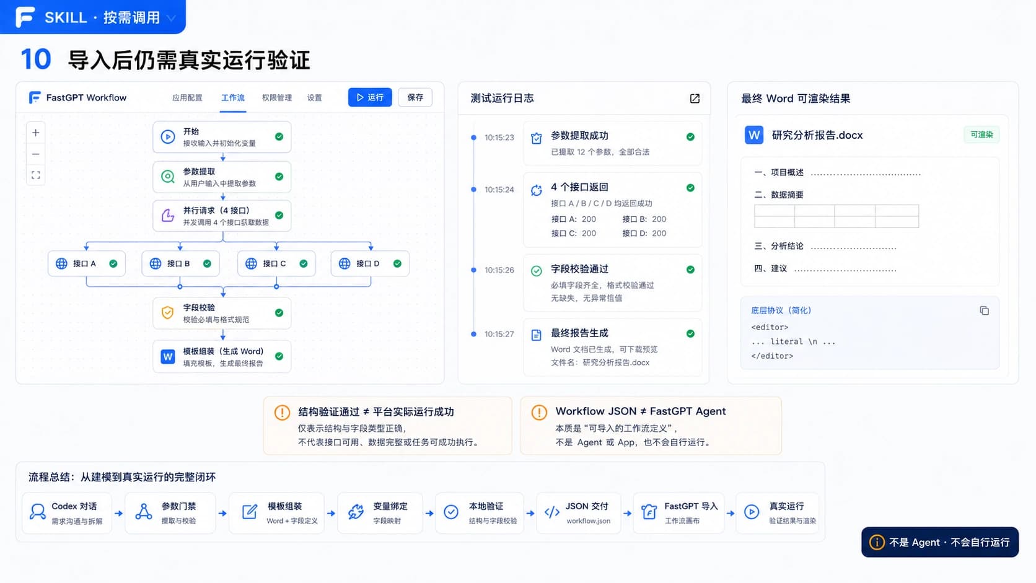Select the 接口 C globe icon
Viewport: 1036px width, 583px height.
[x=251, y=263]
